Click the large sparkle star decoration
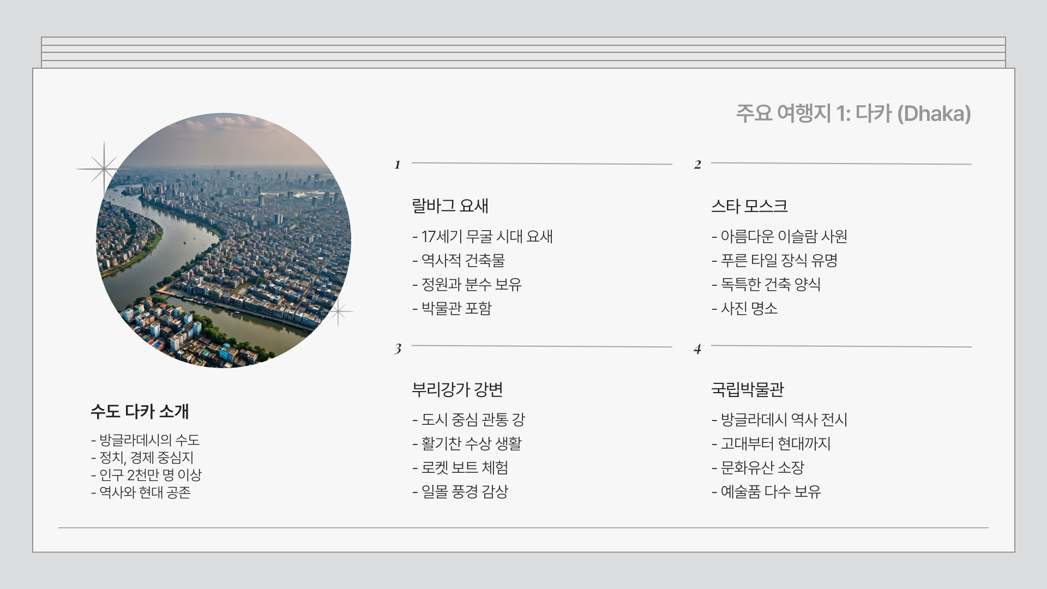 pos(103,169)
